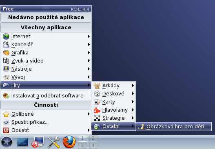Open the Grafika menu entry

[46, 53]
